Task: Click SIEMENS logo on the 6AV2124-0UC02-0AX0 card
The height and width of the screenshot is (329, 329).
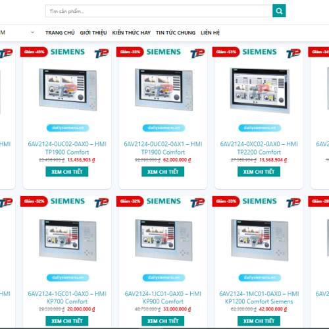Action: 68,52
